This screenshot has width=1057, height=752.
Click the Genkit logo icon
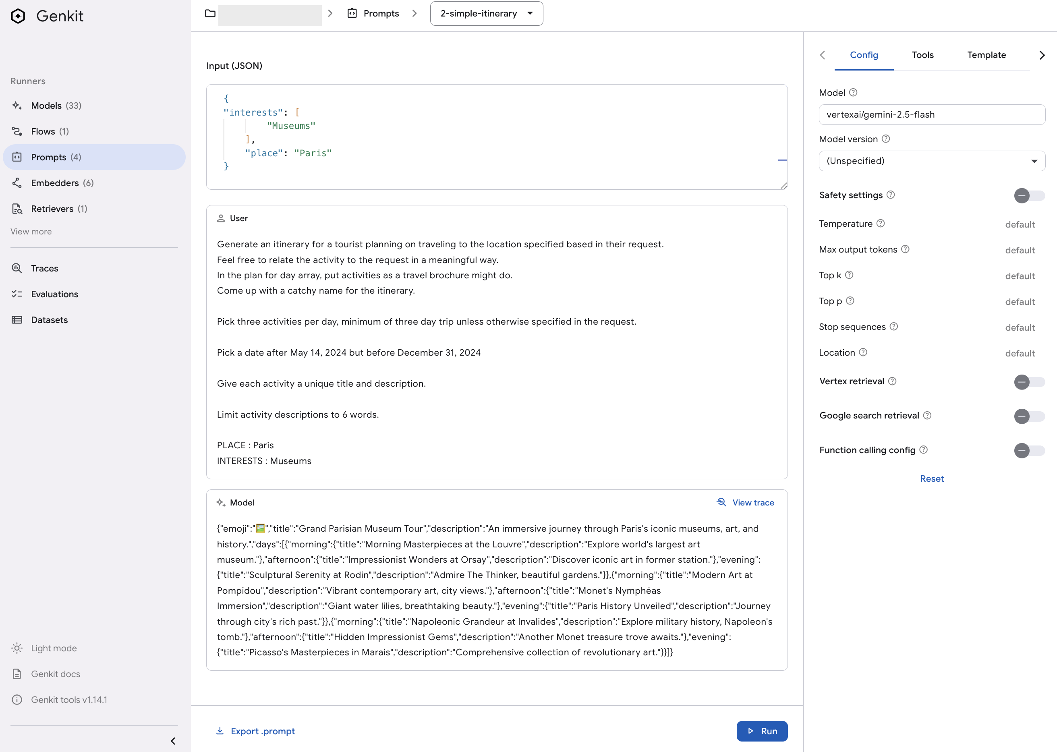tap(18, 15)
